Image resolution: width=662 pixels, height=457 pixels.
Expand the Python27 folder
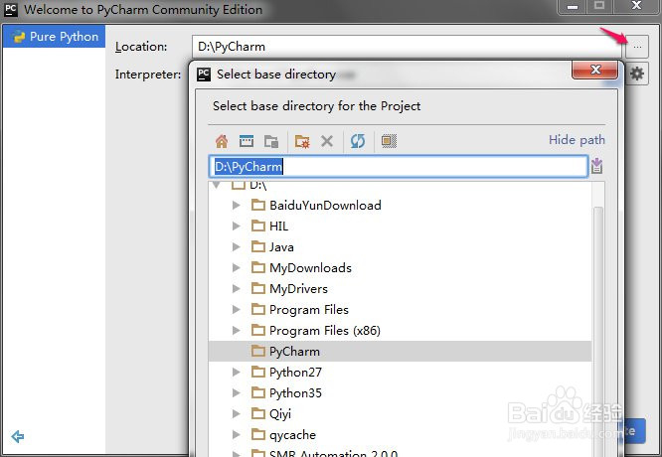click(237, 372)
